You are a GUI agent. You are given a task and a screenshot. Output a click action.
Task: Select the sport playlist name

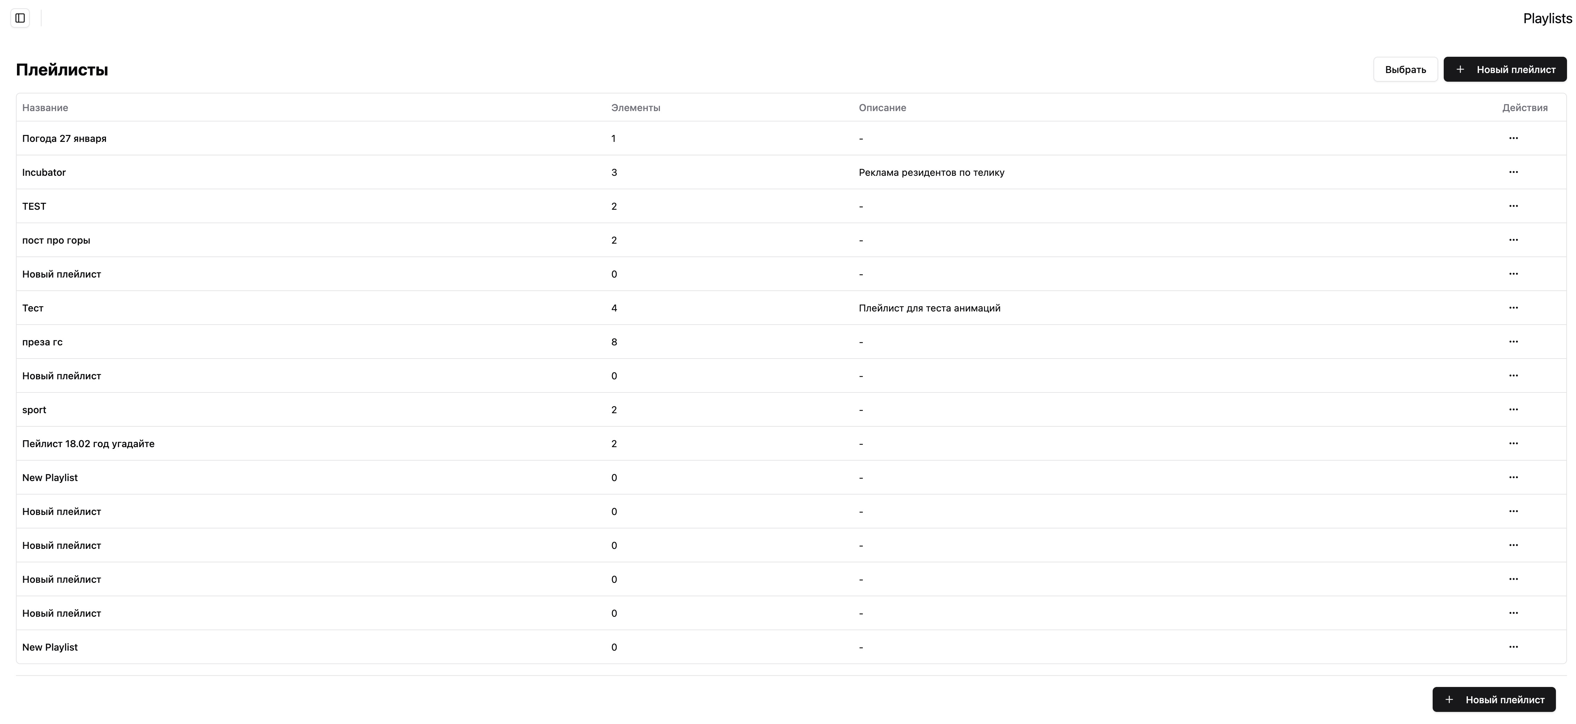pyautogui.click(x=34, y=410)
